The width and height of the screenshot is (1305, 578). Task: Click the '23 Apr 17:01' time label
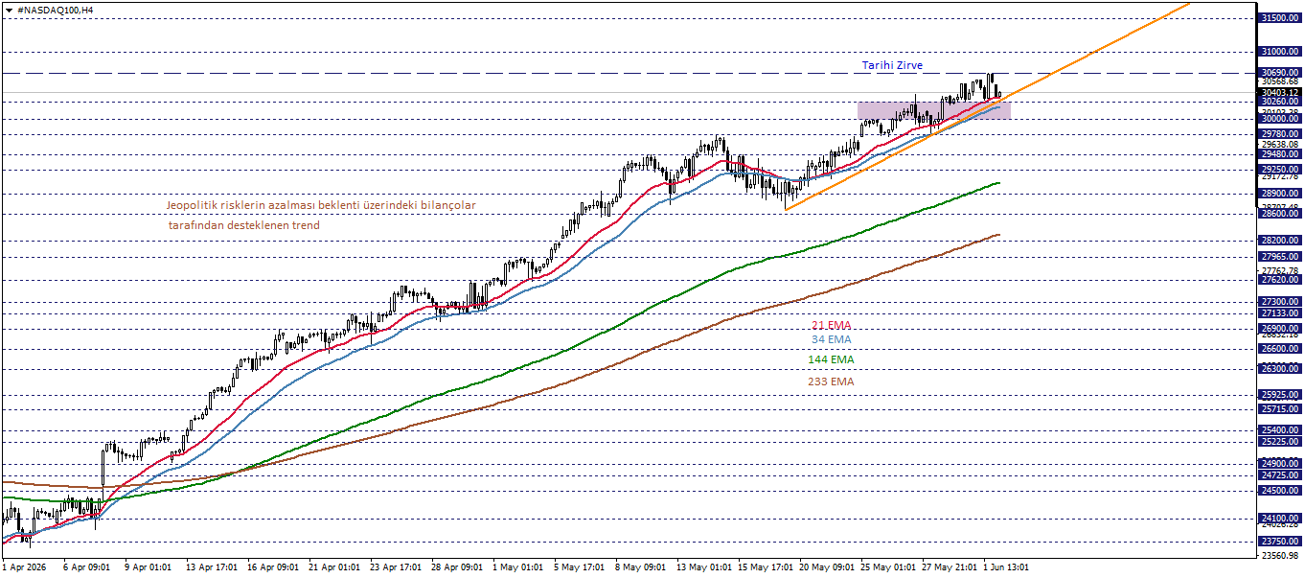396,567
